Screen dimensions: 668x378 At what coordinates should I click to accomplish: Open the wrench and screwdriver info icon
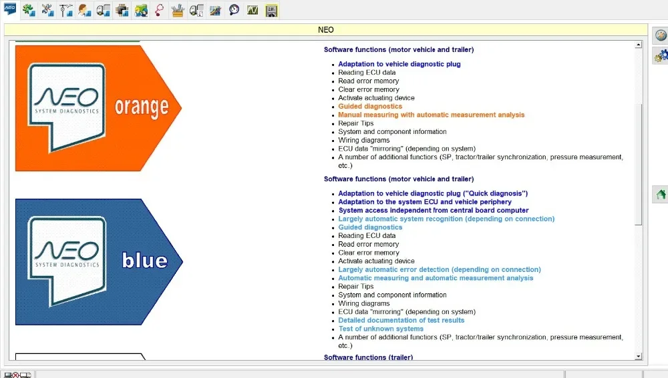click(47, 10)
